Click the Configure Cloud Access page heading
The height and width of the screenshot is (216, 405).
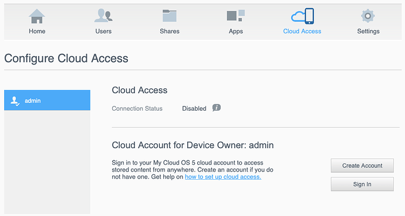click(66, 59)
